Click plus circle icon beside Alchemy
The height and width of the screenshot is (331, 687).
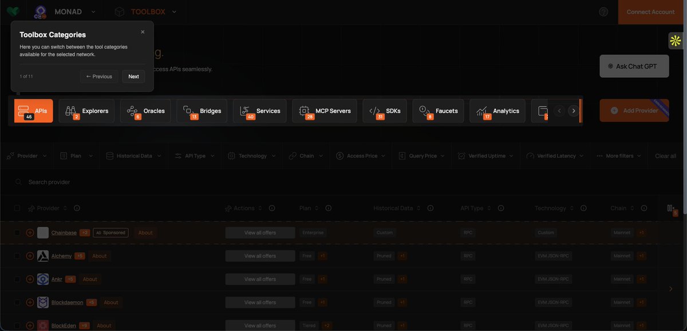[30, 256]
